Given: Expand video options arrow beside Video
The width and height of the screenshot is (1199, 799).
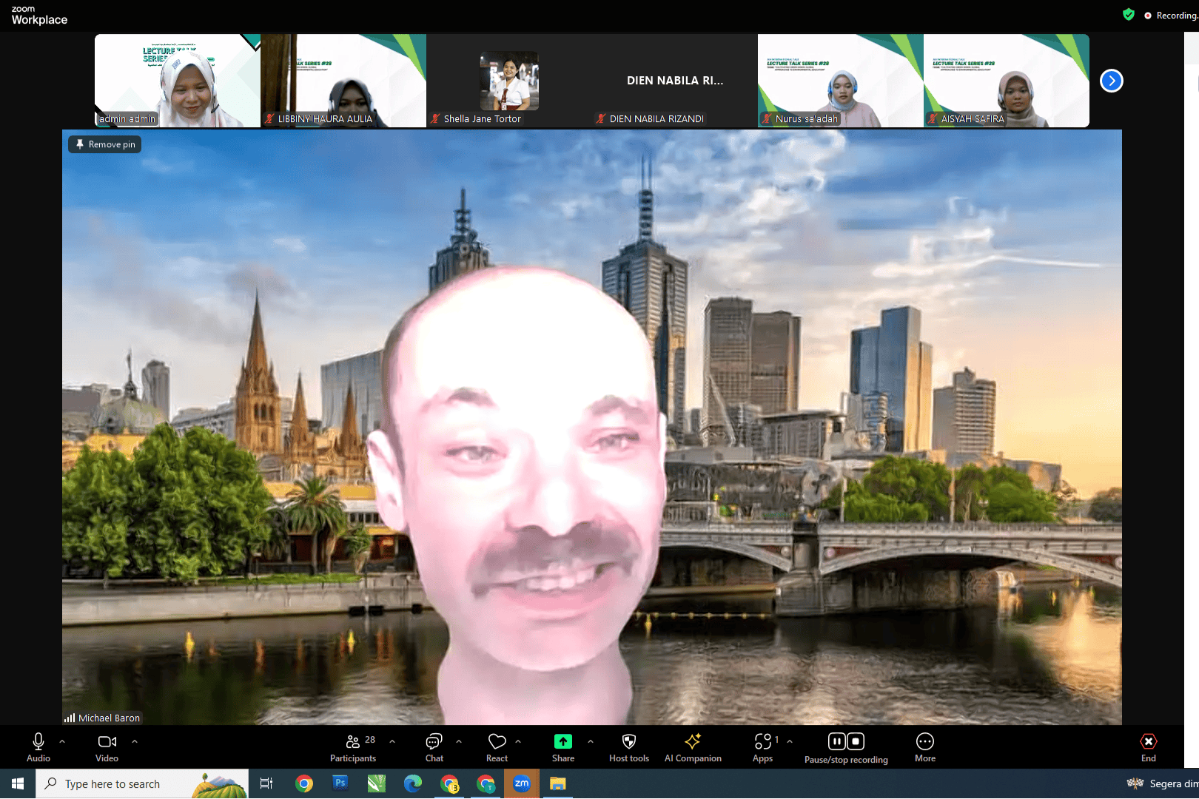Looking at the screenshot, I should pyautogui.click(x=135, y=741).
